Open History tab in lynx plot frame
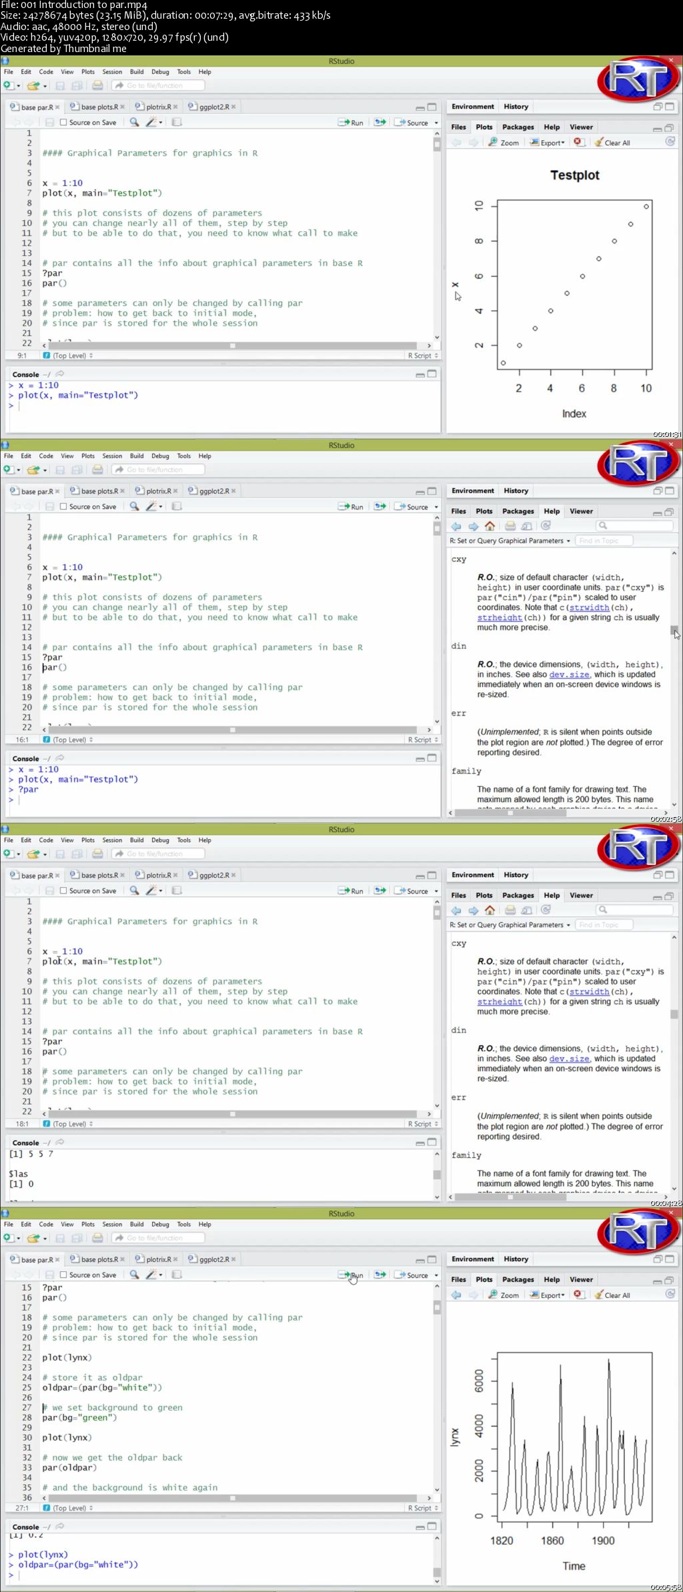The height and width of the screenshot is (1592, 683). 516,1259
